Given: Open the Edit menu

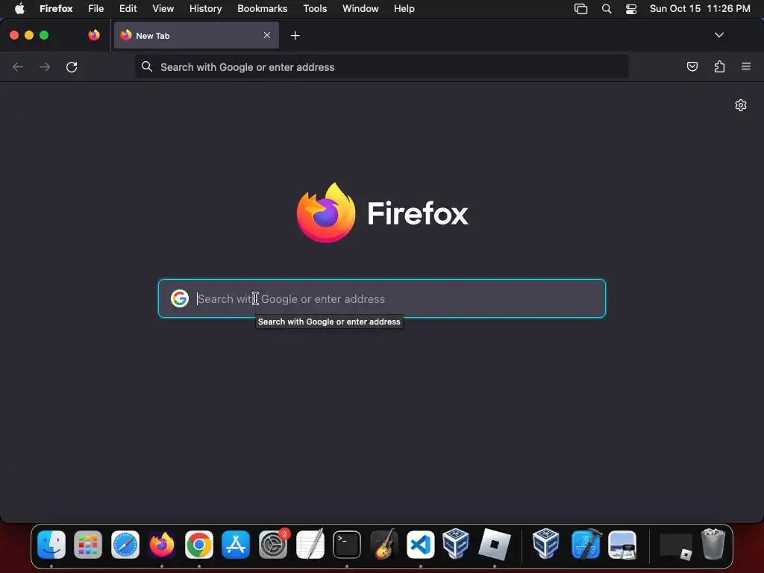Looking at the screenshot, I should (128, 8).
